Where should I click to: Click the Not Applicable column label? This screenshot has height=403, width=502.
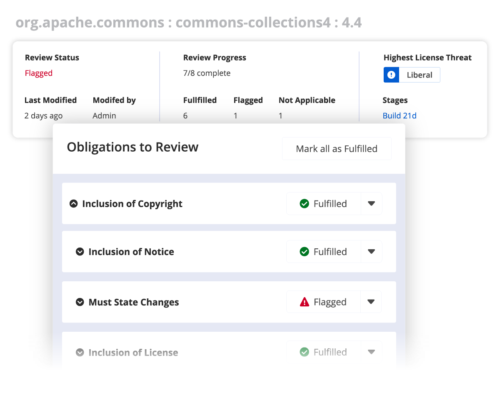[x=307, y=100]
